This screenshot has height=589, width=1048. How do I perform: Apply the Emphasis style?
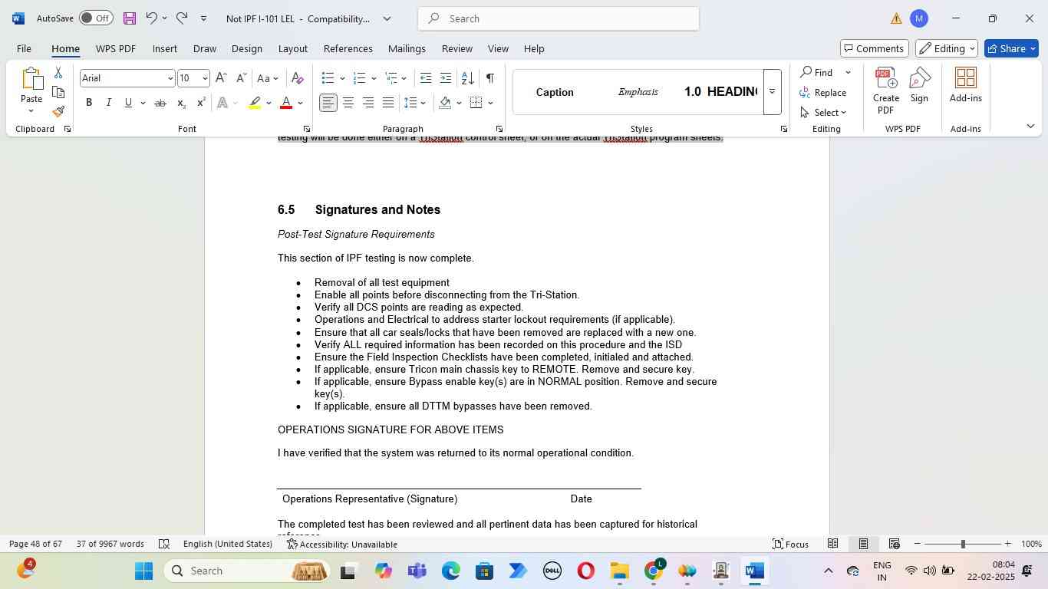(638, 92)
